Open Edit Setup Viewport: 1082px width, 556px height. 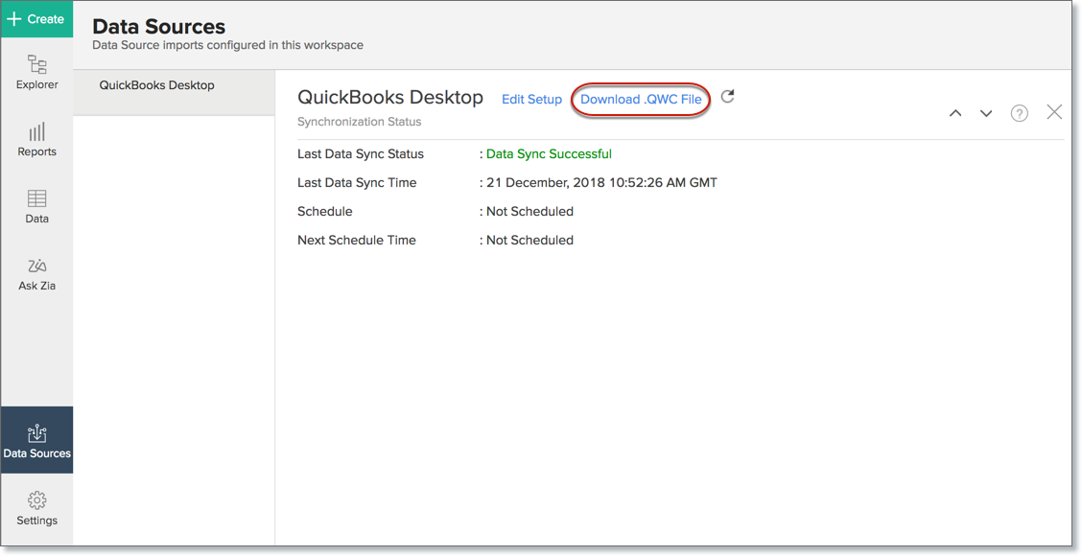531,98
